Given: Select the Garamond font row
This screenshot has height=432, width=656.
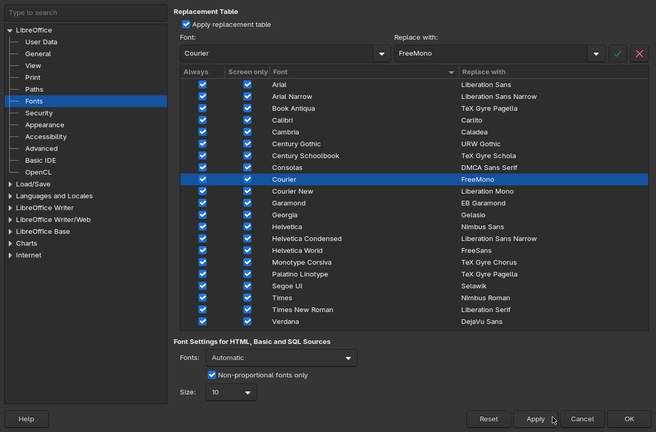Looking at the screenshot, I should (414, 203).
